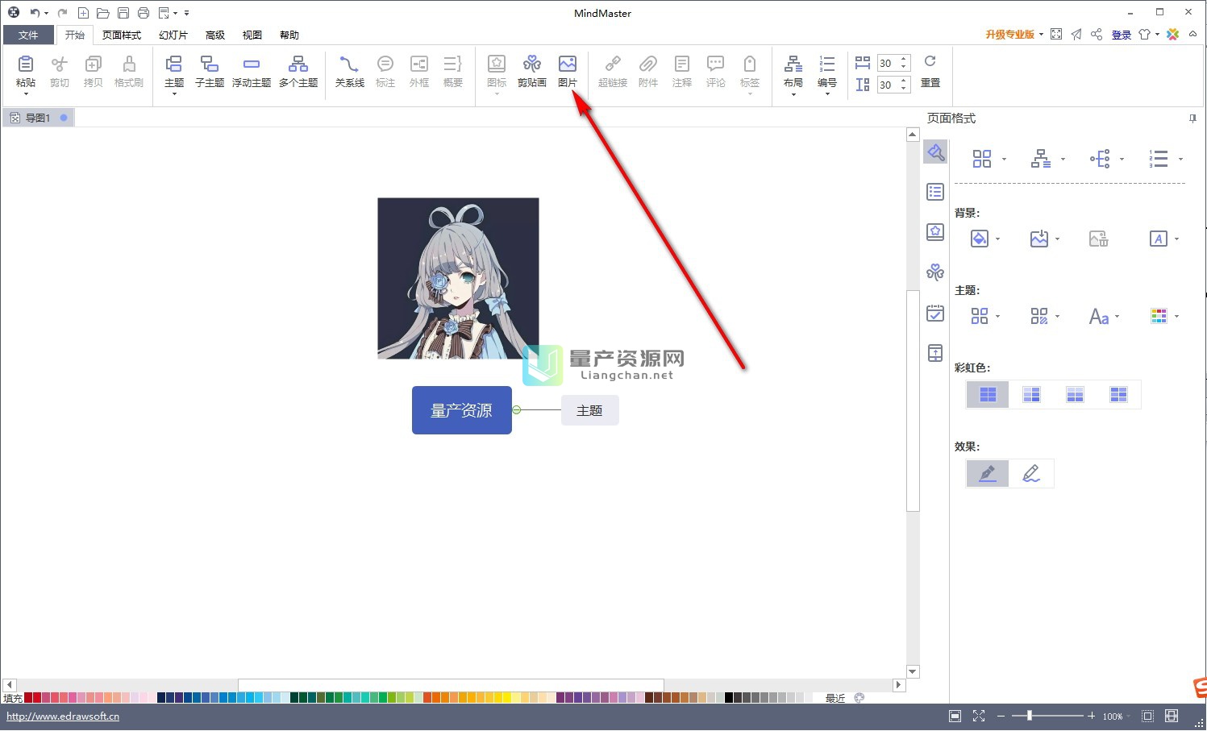The image size is (1207, 731).
Task: Add a Floating Topic (浮动主题)
Action: tap(252, 71)
